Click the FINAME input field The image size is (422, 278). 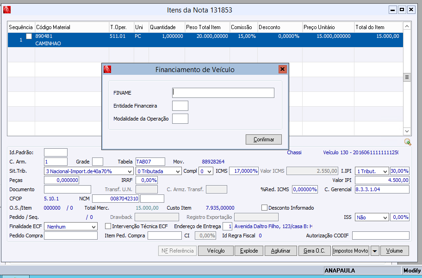coord(223,93)
